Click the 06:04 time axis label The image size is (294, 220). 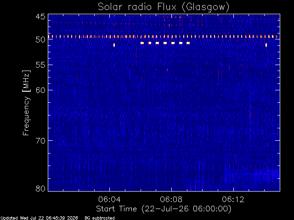pyautogui.click(x=109, y=199)
